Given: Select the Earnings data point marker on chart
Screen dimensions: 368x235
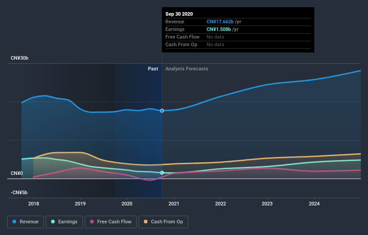Looking at the screenshot, I should [162, 173].
